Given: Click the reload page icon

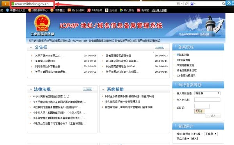Looking at the screenshot, I should [x=186, y=4].
